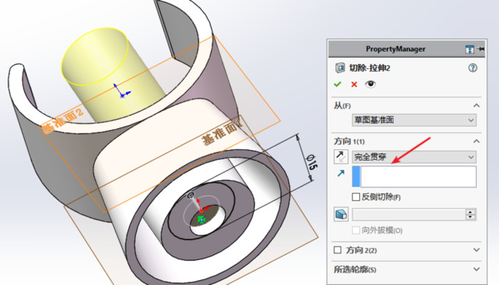
Task: Click the draft angle input field
Action: click(x=408, y=215)
